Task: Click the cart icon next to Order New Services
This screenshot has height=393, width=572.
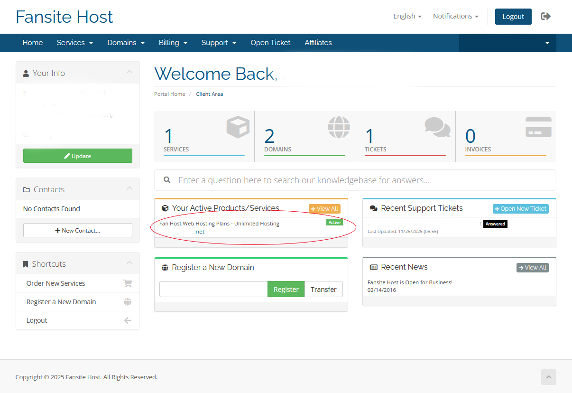Action: pyautogui.click(x=127, y=283)
